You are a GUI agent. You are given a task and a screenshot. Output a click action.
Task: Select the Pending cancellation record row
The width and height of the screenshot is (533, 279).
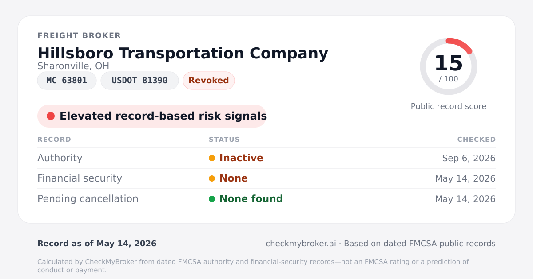click(x=266, y=199)
